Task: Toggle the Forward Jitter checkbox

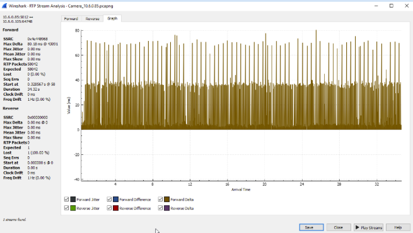Action: (66, 200)
